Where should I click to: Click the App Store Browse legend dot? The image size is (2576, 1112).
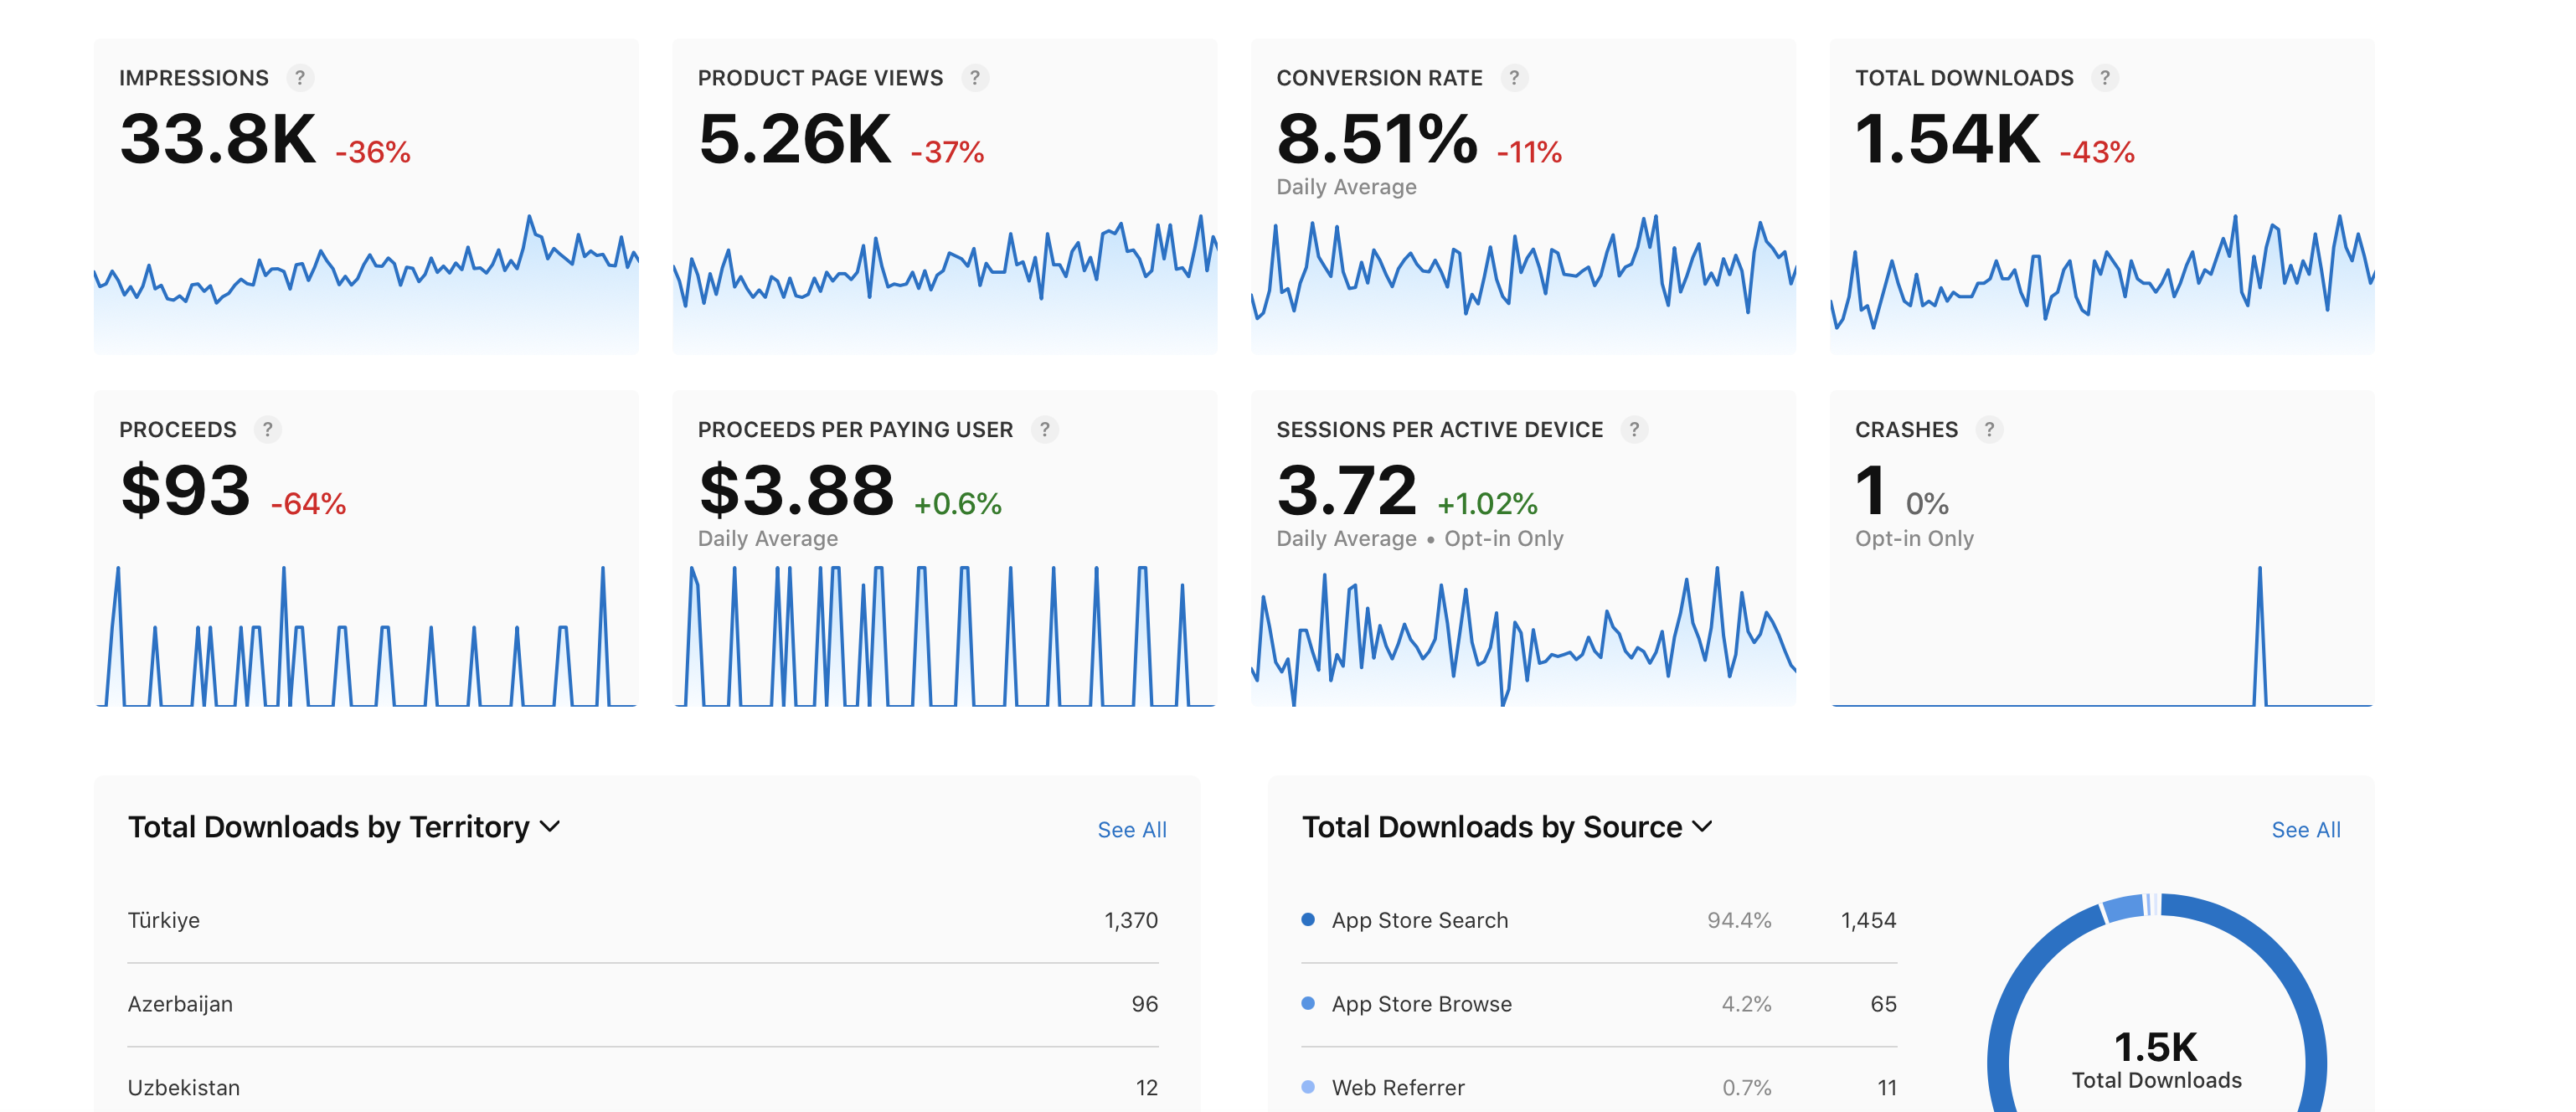(1308, 1004)
